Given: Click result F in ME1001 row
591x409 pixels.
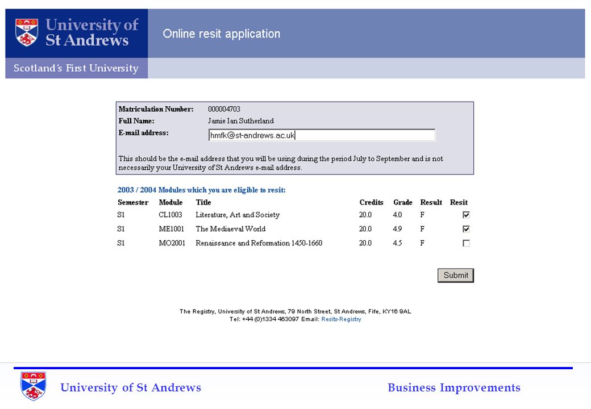Looking at the screenshot, I should tap(422, 229).
